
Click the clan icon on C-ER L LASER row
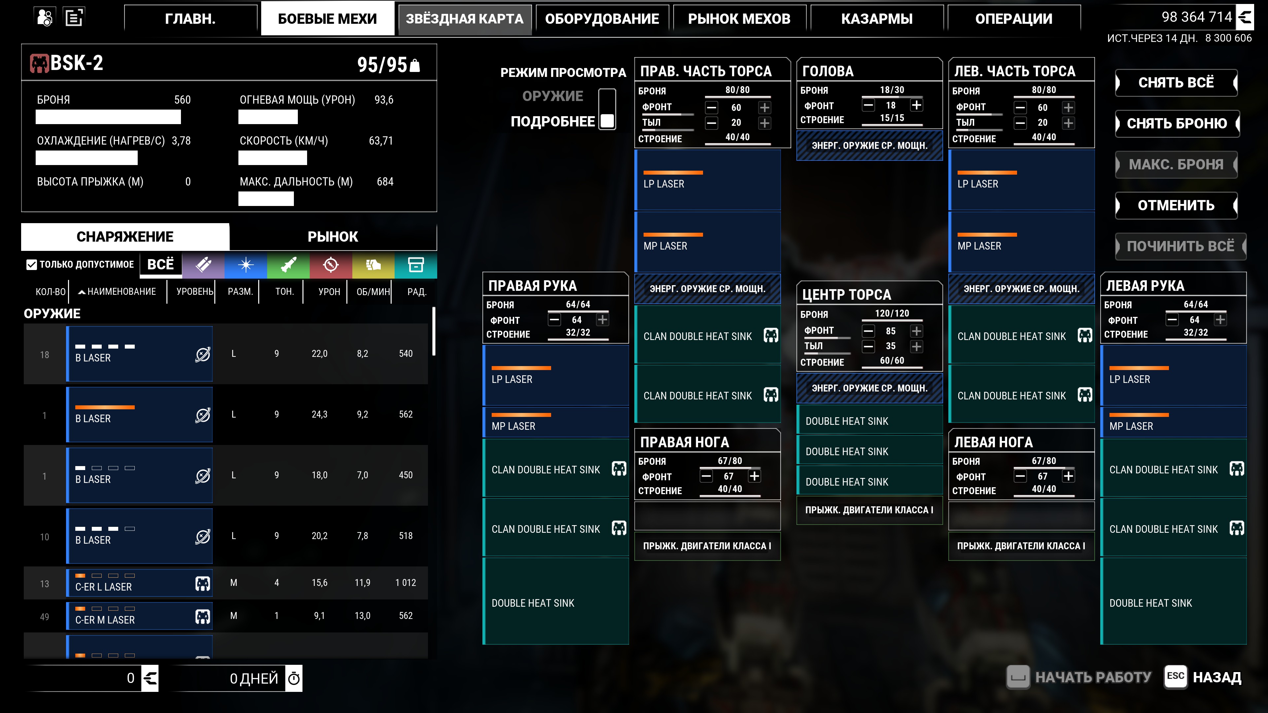coord(203,584)
